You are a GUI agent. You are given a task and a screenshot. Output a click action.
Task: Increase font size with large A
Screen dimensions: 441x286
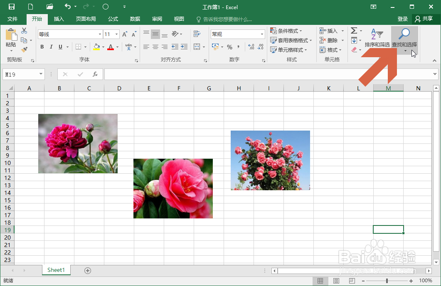(x=125, y=34)
